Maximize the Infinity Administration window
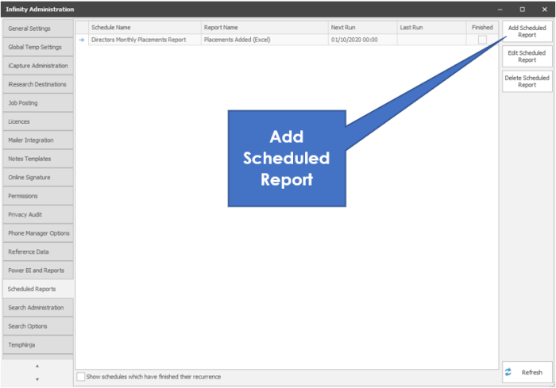 point(522,9)
